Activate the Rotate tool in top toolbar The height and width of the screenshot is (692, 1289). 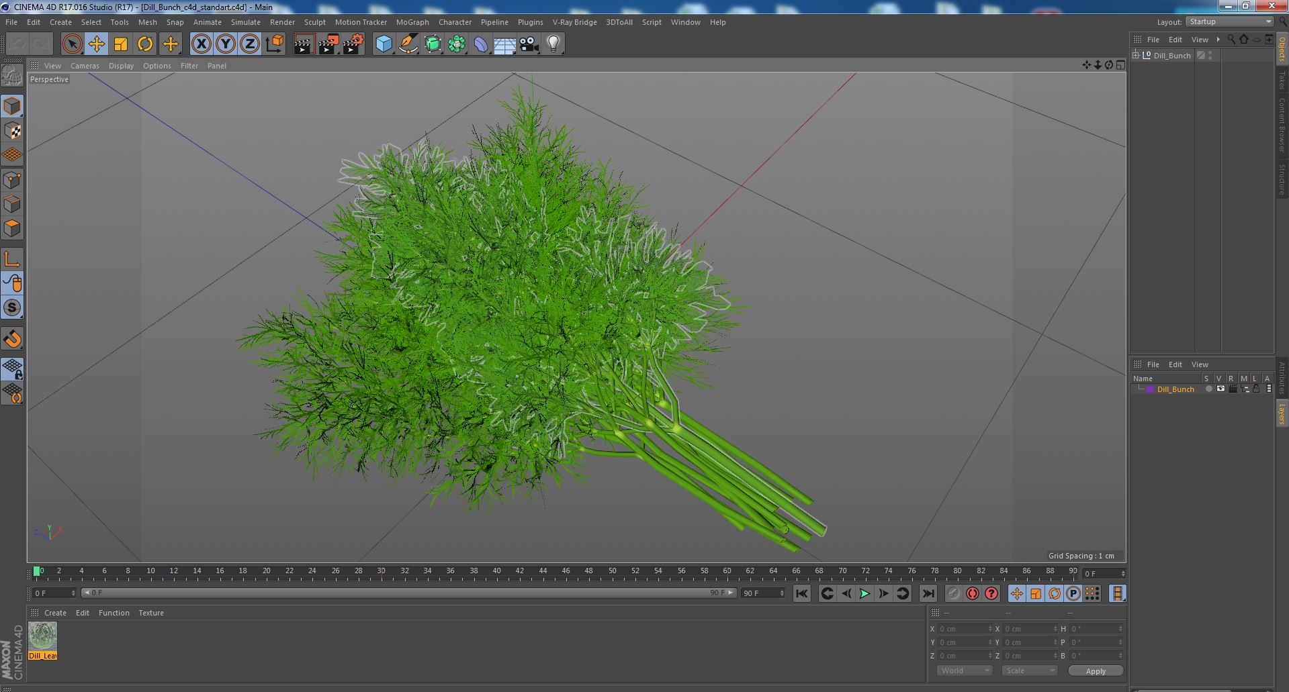click(x=145, y=44)
